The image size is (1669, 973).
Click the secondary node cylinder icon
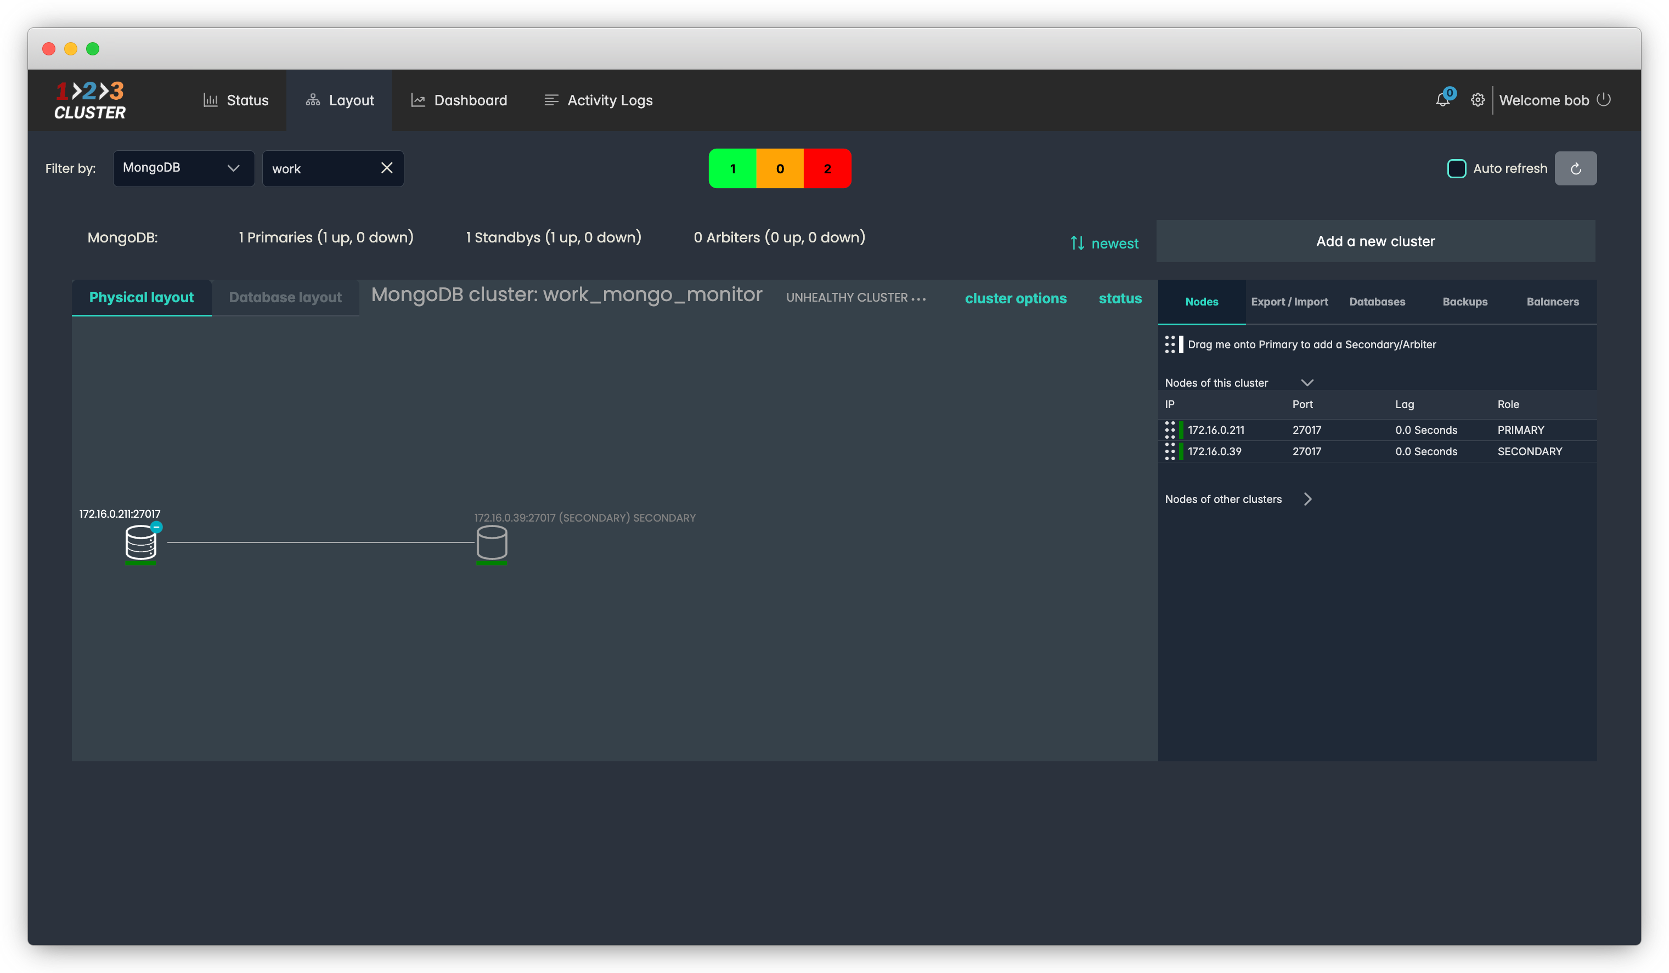point(492,542)
